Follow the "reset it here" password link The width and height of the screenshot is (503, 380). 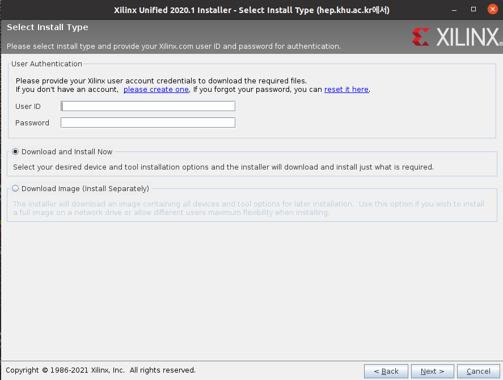click(x=346, y=90)
